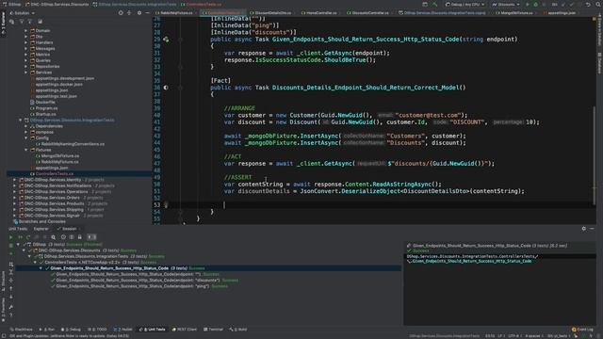Viewport: 603px width, 339px height.
Task: Open the Build tool window
Action: 238,330
